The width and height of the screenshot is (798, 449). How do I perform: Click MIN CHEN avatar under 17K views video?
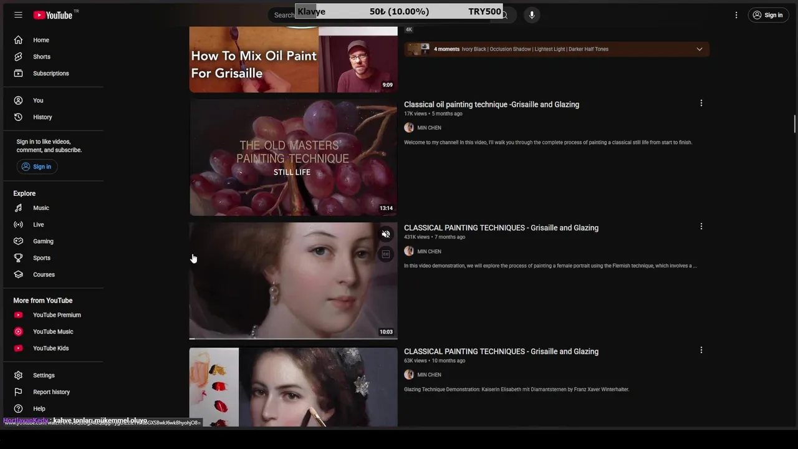tap(409, 128)
